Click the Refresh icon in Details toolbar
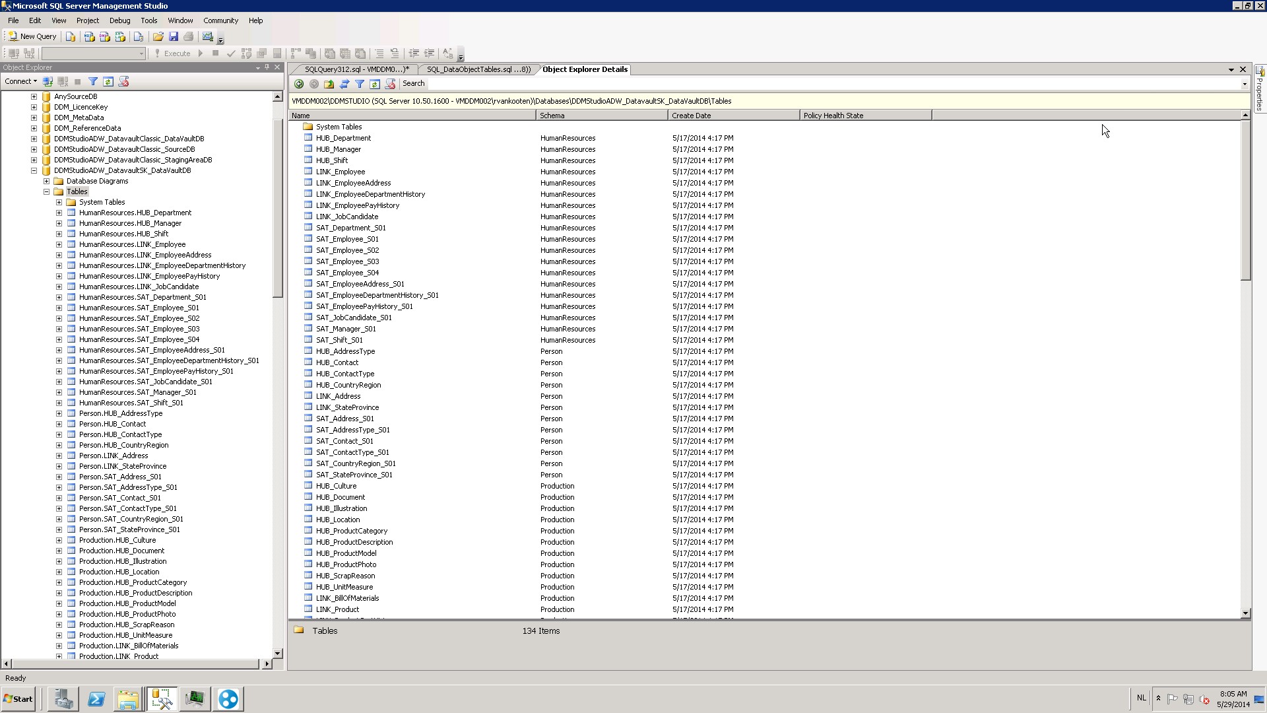 375,84
